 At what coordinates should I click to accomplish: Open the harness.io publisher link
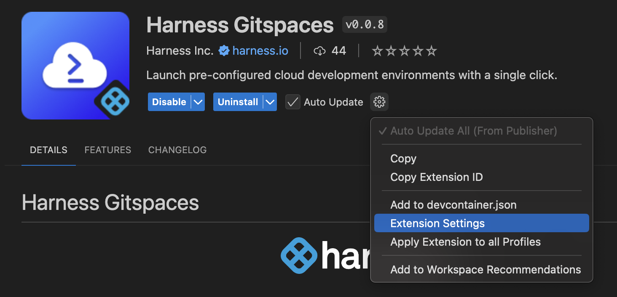point(260,51)
